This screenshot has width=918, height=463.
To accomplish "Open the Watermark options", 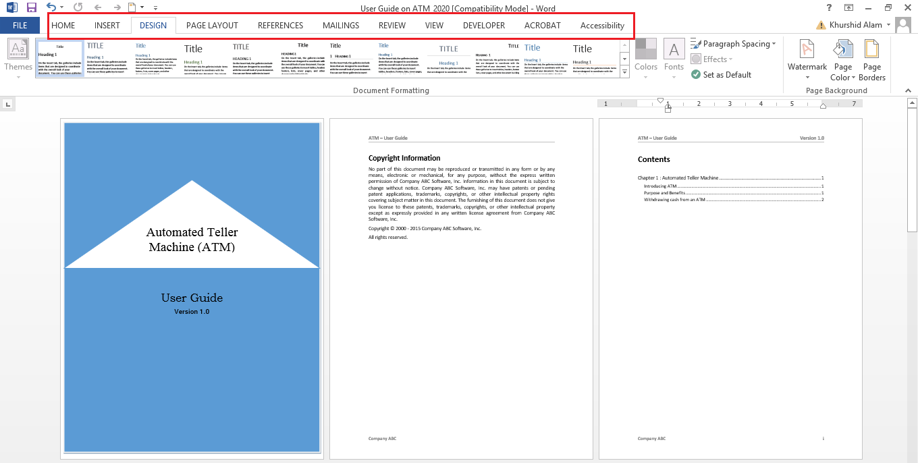I will (807, 59).
